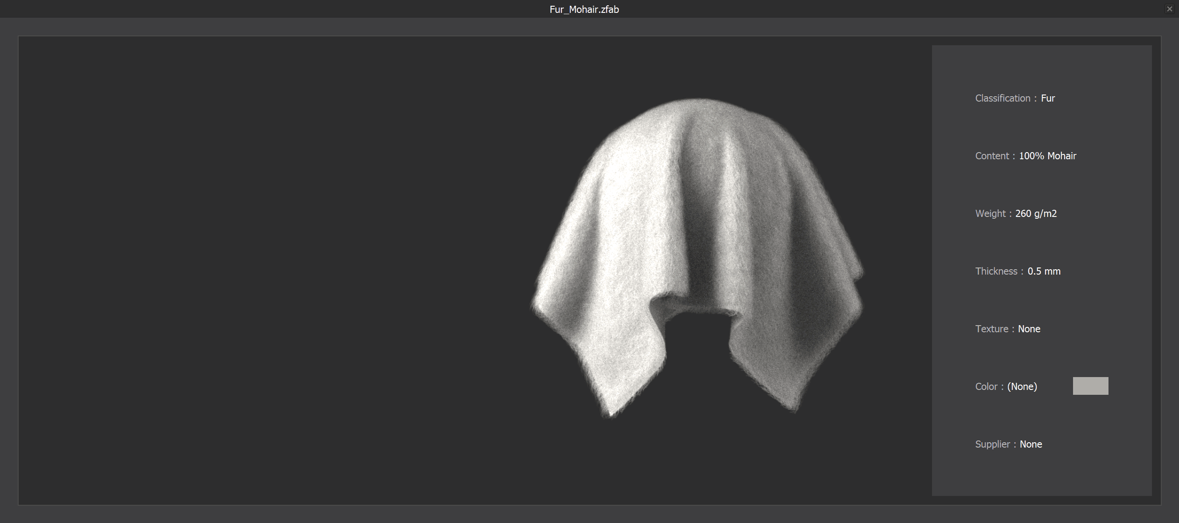Image resolution: width=1179 pixels, height=523 pixels.
Task: Close the Fur_Mohair.zfab preview window
Action: (1169, 9)
